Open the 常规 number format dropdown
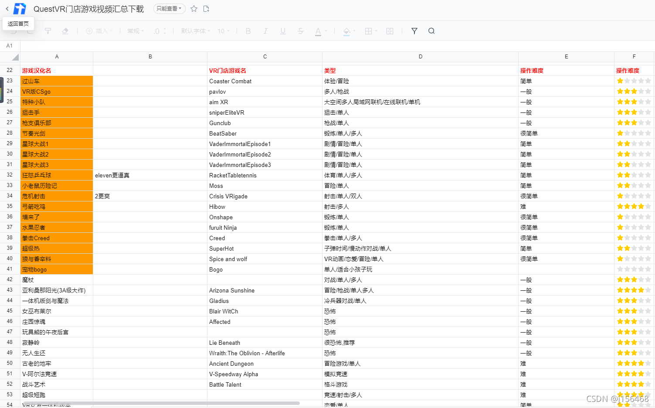Image resolution: width=655 pixels, height=408 pixels. point(136,31)
